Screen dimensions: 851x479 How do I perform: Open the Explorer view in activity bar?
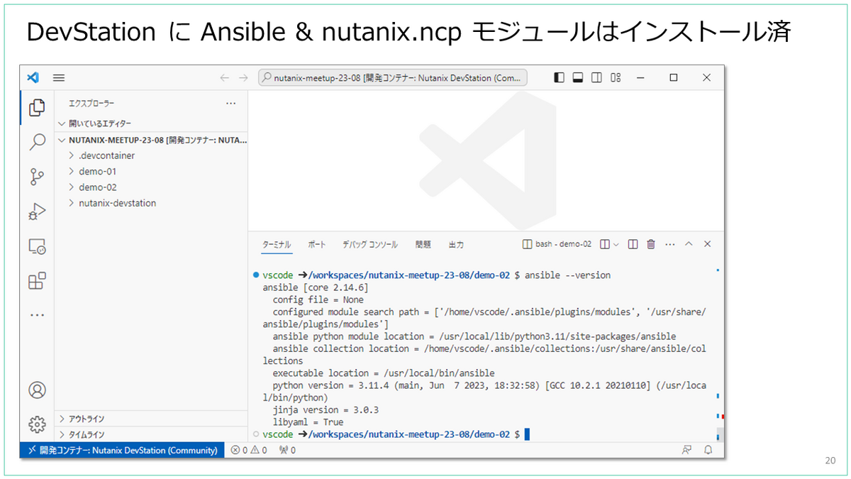(37, 108)
